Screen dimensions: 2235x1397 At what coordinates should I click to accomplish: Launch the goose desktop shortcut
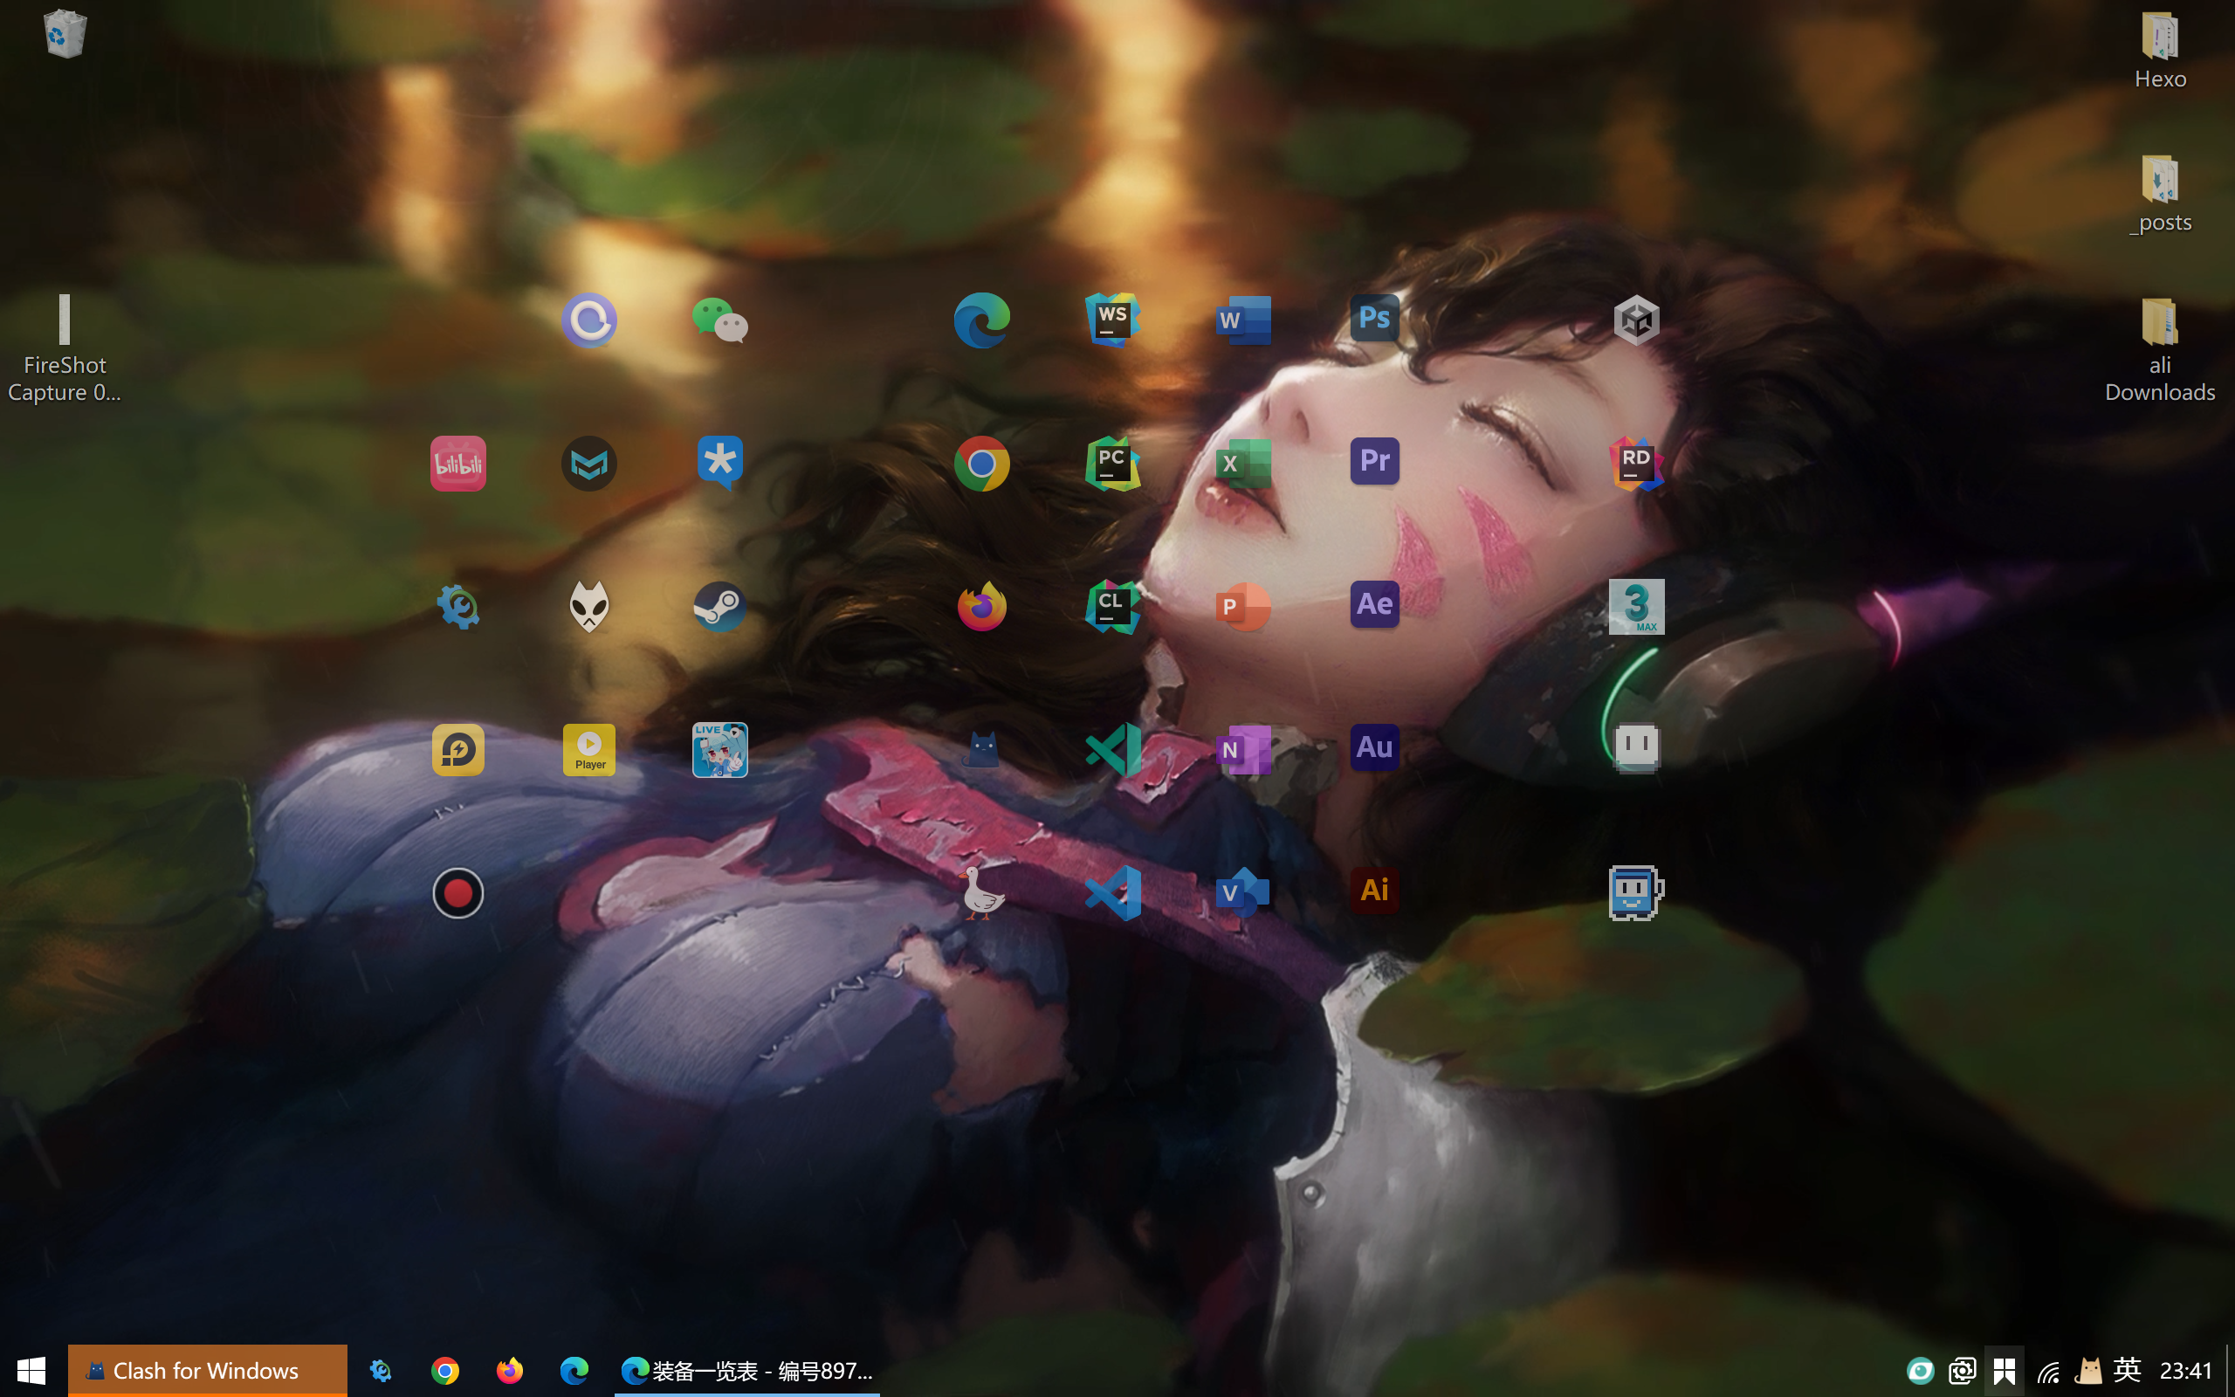click(981, 892)
